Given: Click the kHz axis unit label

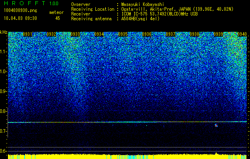Looking at the screenshot, I should pos(4,32).
